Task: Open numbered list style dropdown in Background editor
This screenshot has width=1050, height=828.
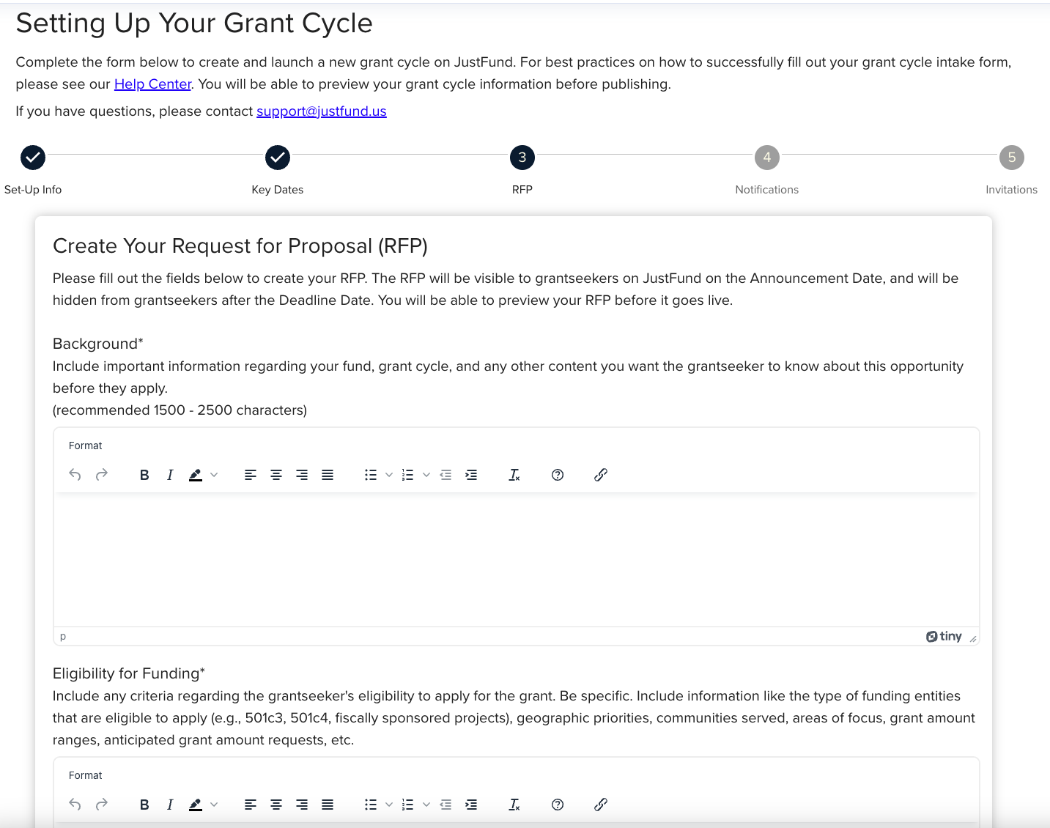Action: tap(426, 475)
